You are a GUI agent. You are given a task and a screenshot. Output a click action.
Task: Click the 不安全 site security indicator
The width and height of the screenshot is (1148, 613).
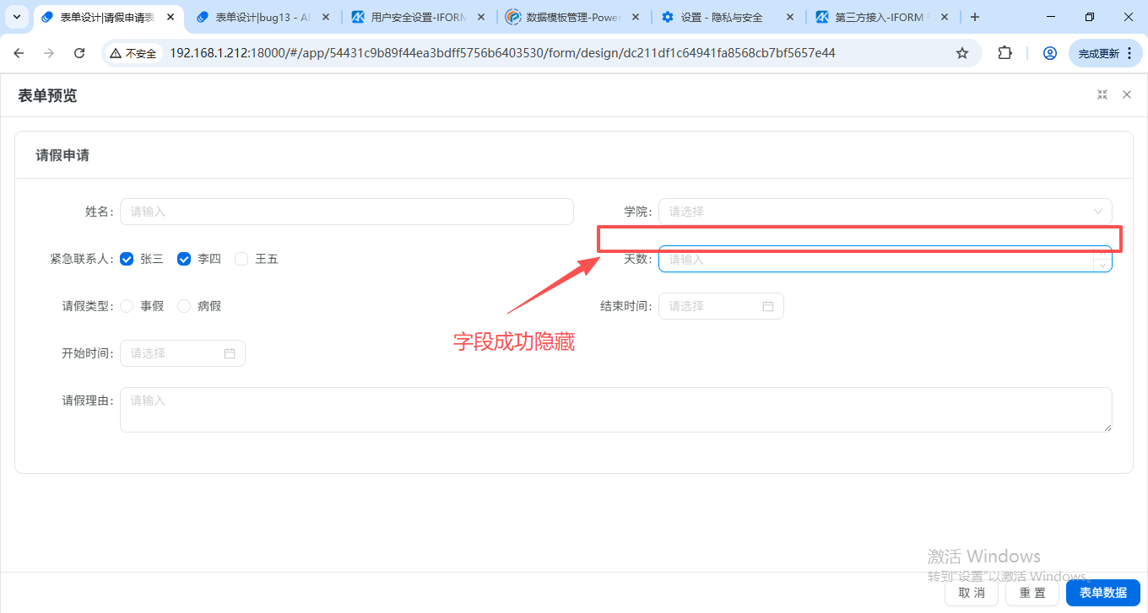[134, 53]
